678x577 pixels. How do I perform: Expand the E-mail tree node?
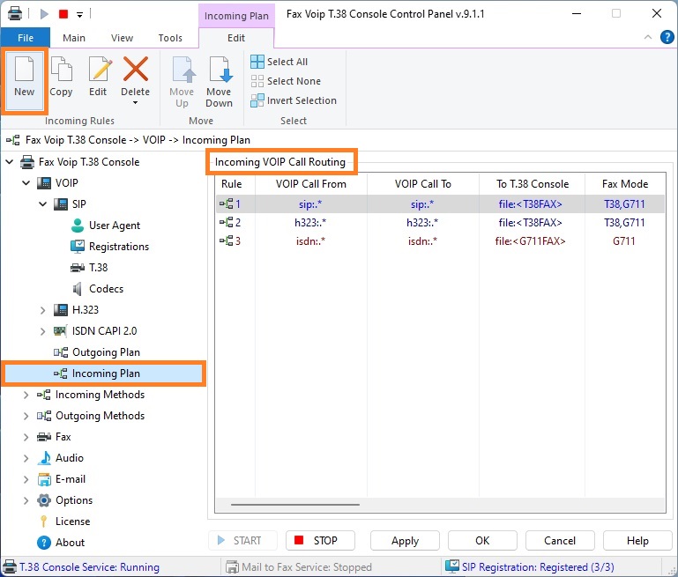click(x=26, y=479)
